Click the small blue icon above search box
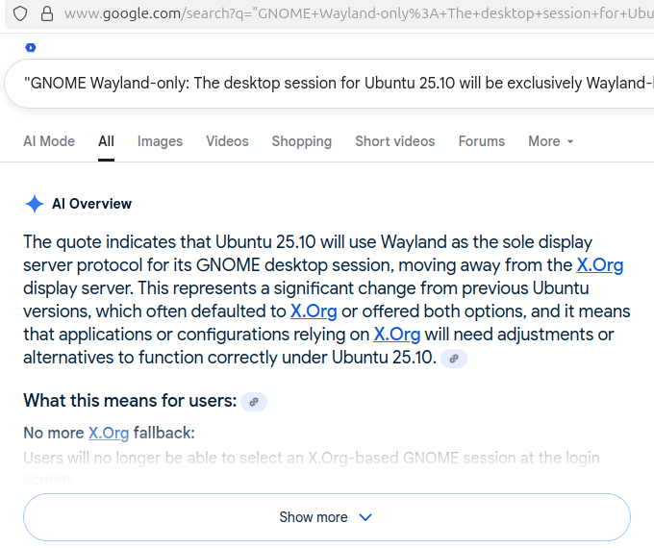 31,47
